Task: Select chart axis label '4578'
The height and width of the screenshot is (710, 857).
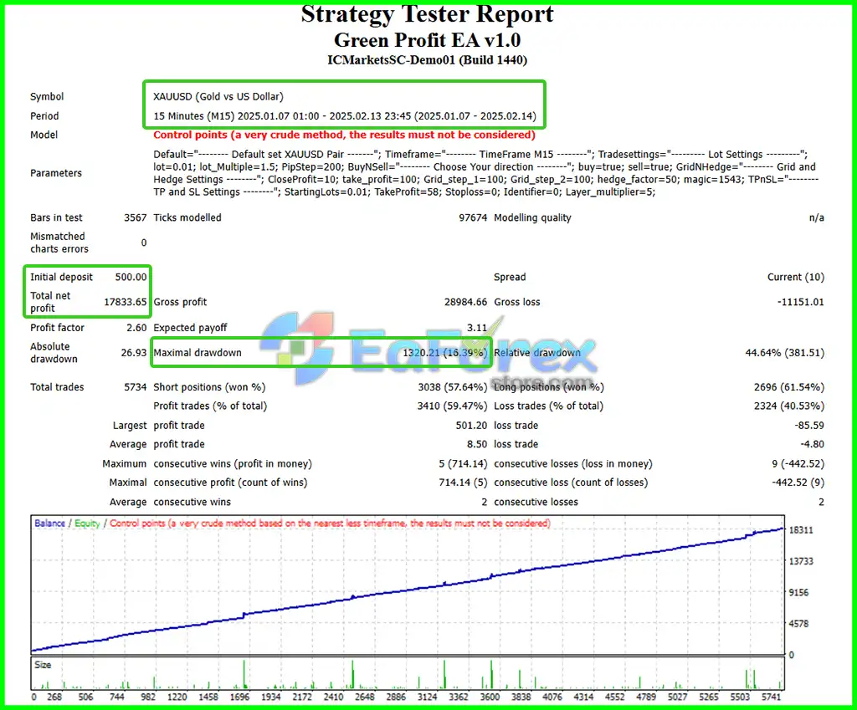Action: click(798, 624)
